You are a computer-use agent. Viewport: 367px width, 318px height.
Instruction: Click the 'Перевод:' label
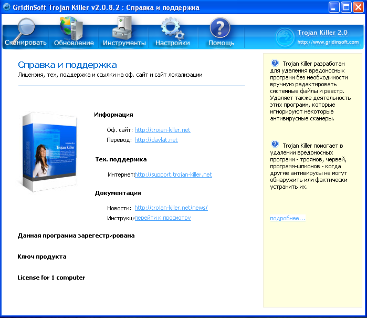119,140
